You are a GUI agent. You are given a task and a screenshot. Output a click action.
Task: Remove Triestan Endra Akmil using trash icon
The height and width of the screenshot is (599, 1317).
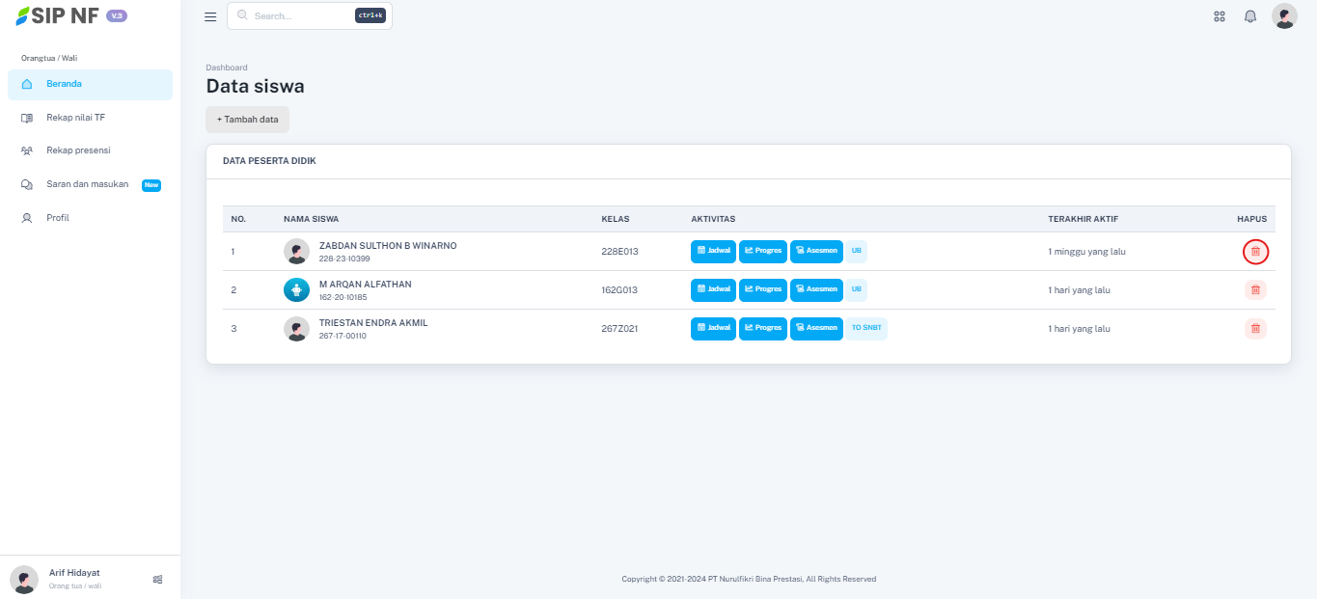[x=1255, y=328]
